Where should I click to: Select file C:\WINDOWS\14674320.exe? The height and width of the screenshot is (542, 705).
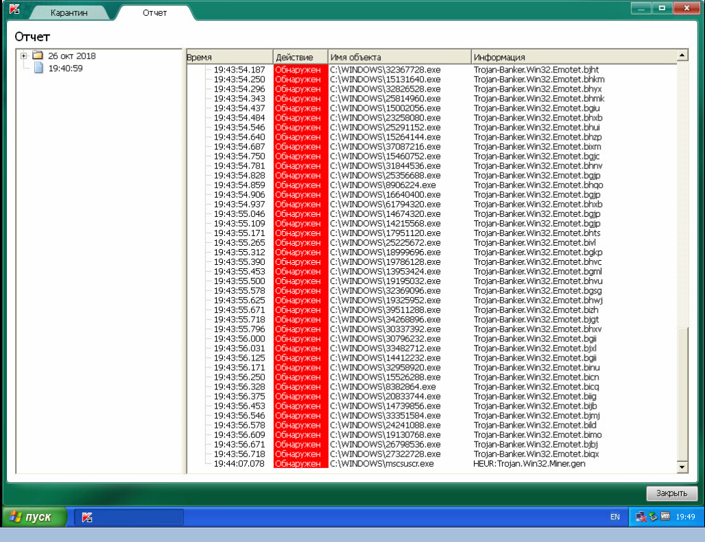[x=385, y=214]
